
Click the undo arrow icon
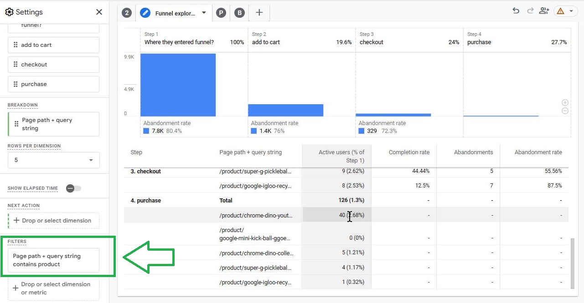point(516,11)
